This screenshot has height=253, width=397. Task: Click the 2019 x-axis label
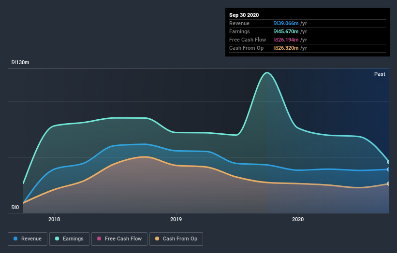click(x=176, y=219)
